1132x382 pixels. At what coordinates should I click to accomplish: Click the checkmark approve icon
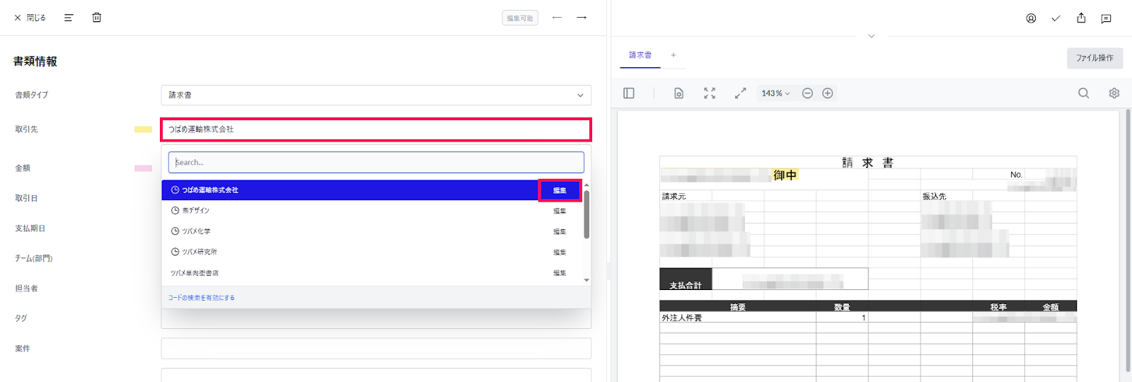[1056, 18]
